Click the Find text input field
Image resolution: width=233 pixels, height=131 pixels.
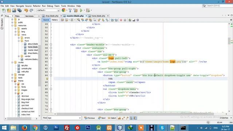click(63, 118)
